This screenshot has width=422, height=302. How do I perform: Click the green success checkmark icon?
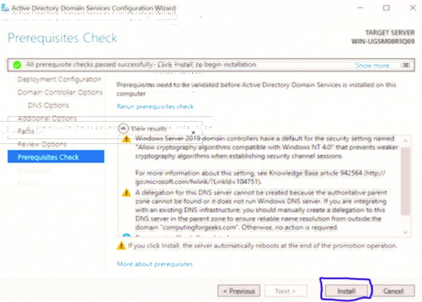(17, 65)
